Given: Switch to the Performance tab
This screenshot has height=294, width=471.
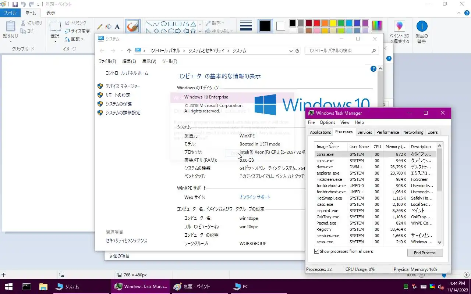Looking at the screenshot, I should (x=387, y=132).
